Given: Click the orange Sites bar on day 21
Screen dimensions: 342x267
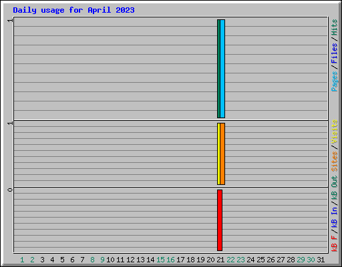Looking at the screenshot, I should tap(222, 154).
